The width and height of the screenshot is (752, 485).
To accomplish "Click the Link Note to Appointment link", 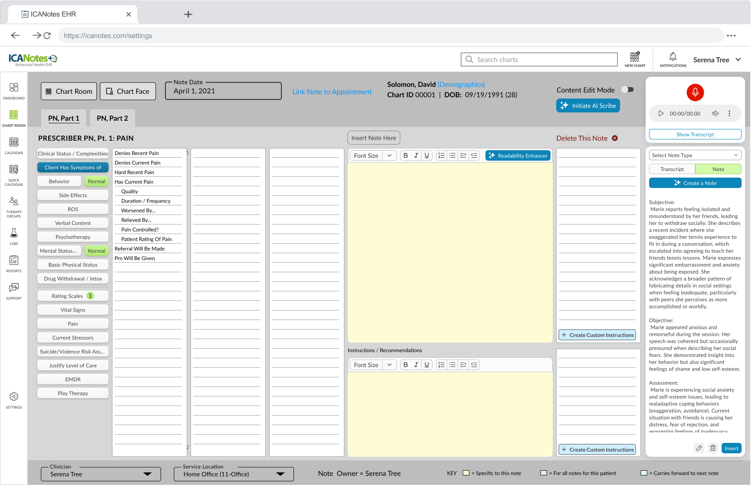I will coord(332,92).
